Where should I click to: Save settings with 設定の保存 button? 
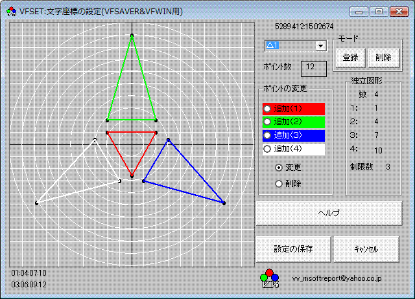(293, 249)
